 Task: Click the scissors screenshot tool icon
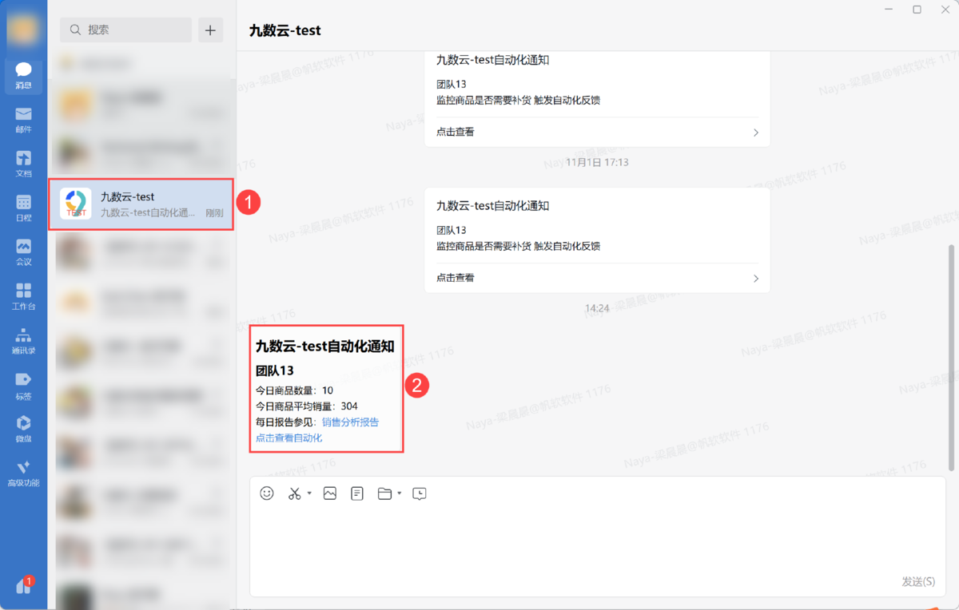[x=294, y=493]
